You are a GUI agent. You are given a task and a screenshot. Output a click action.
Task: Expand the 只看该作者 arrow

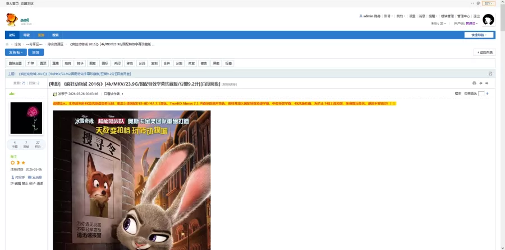(x=122, y=94)
